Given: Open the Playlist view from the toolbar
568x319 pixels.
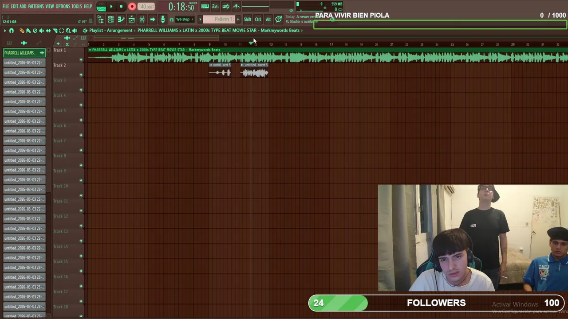Looking at the screenshot, I should pos(131,19).
